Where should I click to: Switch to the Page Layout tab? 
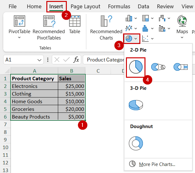tap(85, 6)
